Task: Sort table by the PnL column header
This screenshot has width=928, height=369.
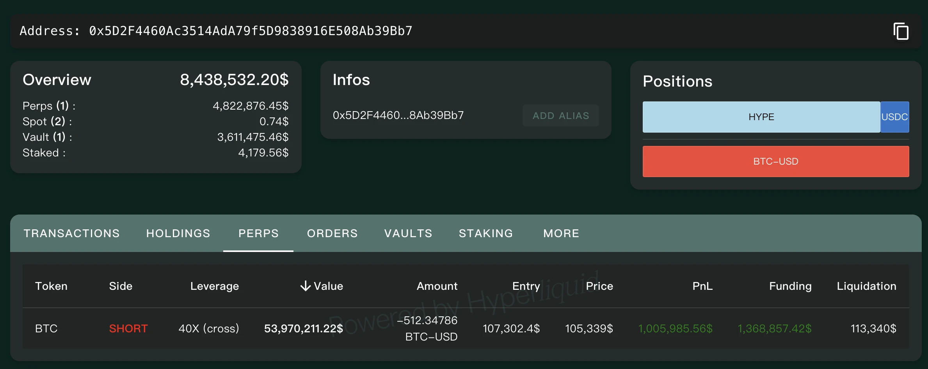Action: pyautogui.click(x=702, y=286)
